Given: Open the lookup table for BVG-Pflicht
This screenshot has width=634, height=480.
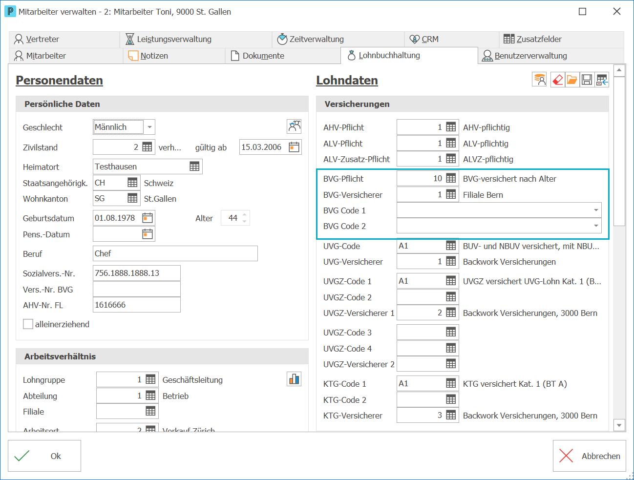Looking at the screenshot, I should tap(451, 178).
